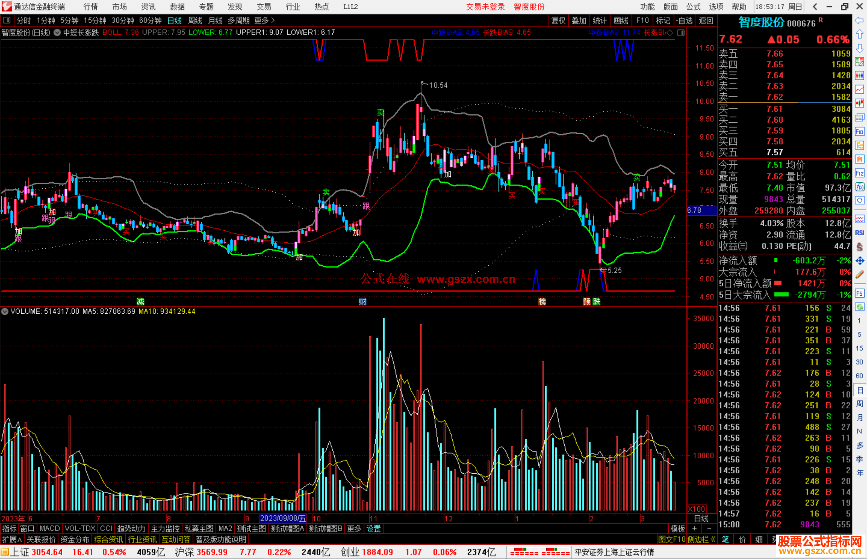Switch to the MACD indicator tab
This screenshot has width=867, height=559.
point(49,529)
